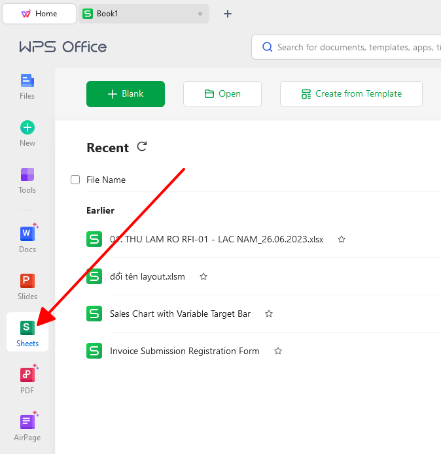This screenshot has height=454, width=441.
Task: Open Sales Chart with Variable Target Bar
Action: point(180,314)
